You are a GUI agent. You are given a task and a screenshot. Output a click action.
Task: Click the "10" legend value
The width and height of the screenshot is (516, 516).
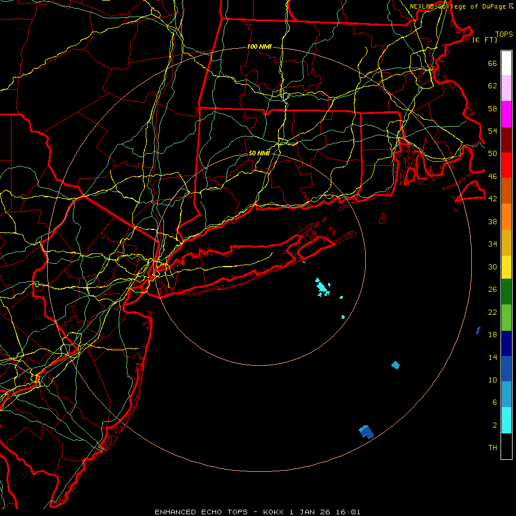click(492, 380)
